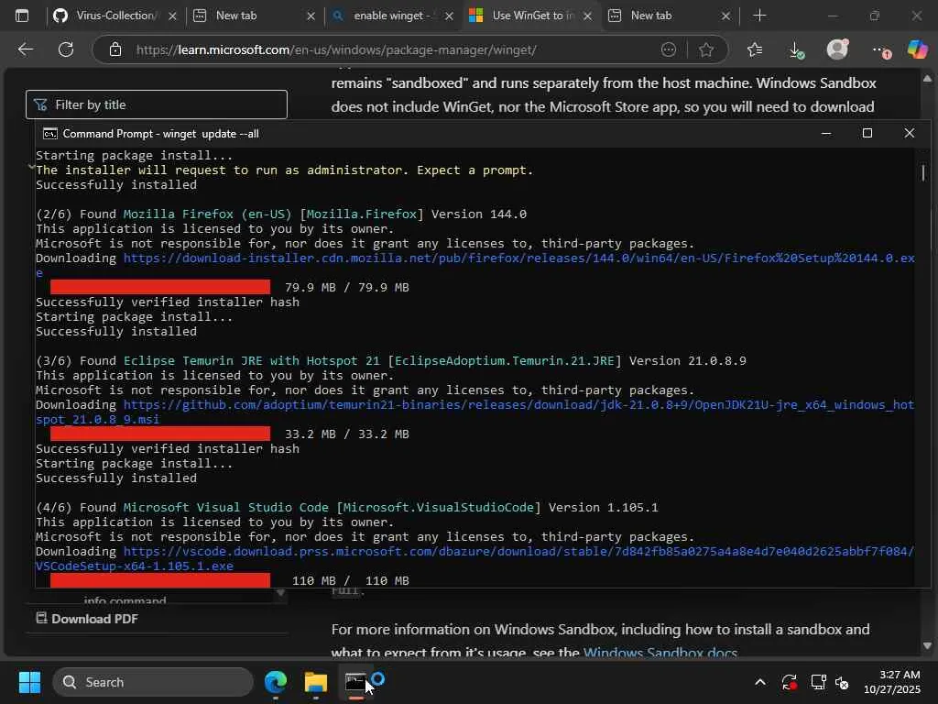Close the enable winget tab
Image resolution: width=938 pixels, height=704 pixels.
[x=449, y=16]
